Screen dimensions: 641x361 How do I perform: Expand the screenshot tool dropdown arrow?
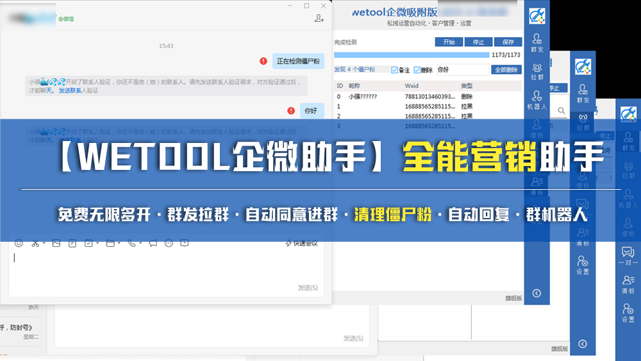click(44, 244)
